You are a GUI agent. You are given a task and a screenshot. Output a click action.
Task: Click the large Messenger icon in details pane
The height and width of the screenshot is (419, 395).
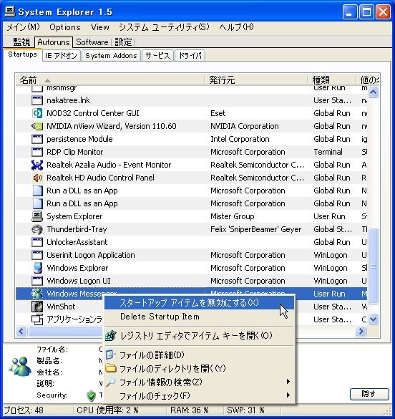coord(20,367)
